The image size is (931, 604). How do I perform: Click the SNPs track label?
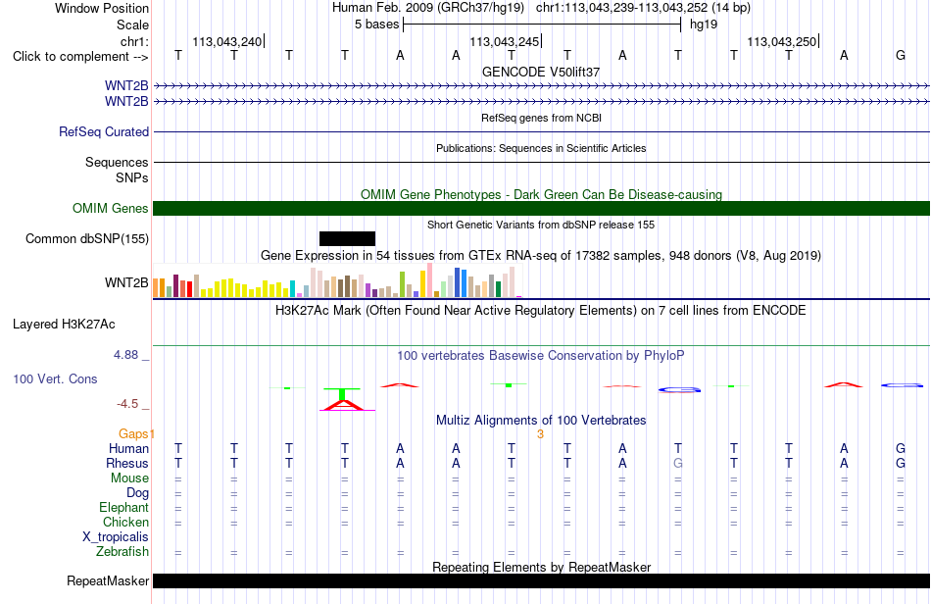pos(132,177)
